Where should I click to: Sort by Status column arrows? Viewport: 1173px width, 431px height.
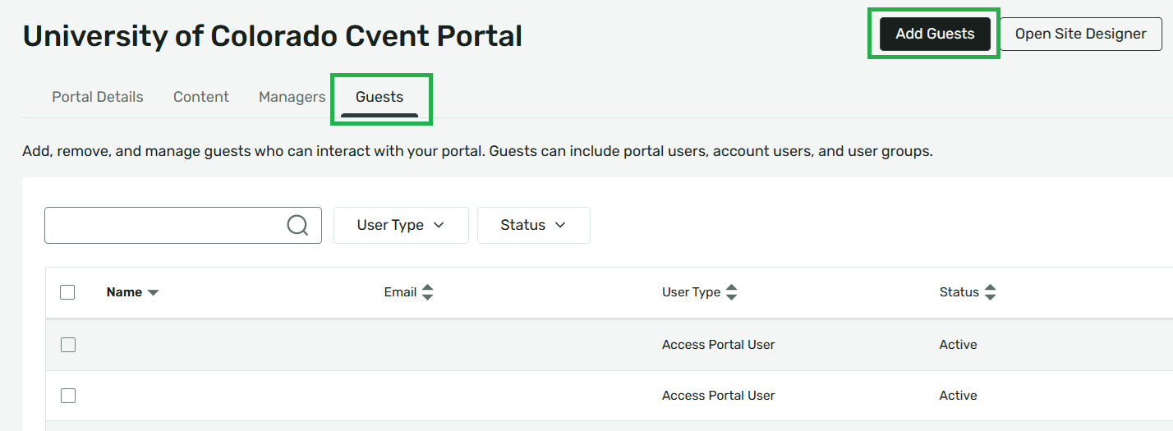coord(990,292)
